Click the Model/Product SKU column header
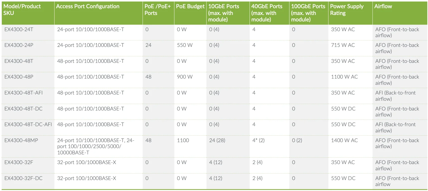The width and height of the screenshot is (428, 191). 22,10
